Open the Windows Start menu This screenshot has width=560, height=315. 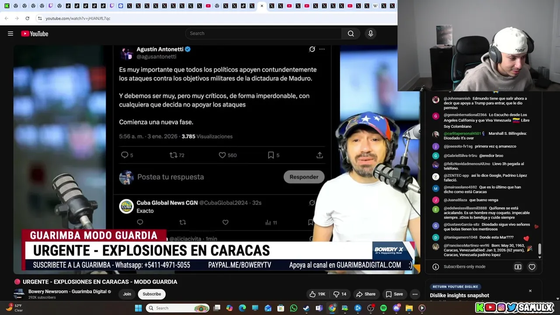[x=138, y=308]
